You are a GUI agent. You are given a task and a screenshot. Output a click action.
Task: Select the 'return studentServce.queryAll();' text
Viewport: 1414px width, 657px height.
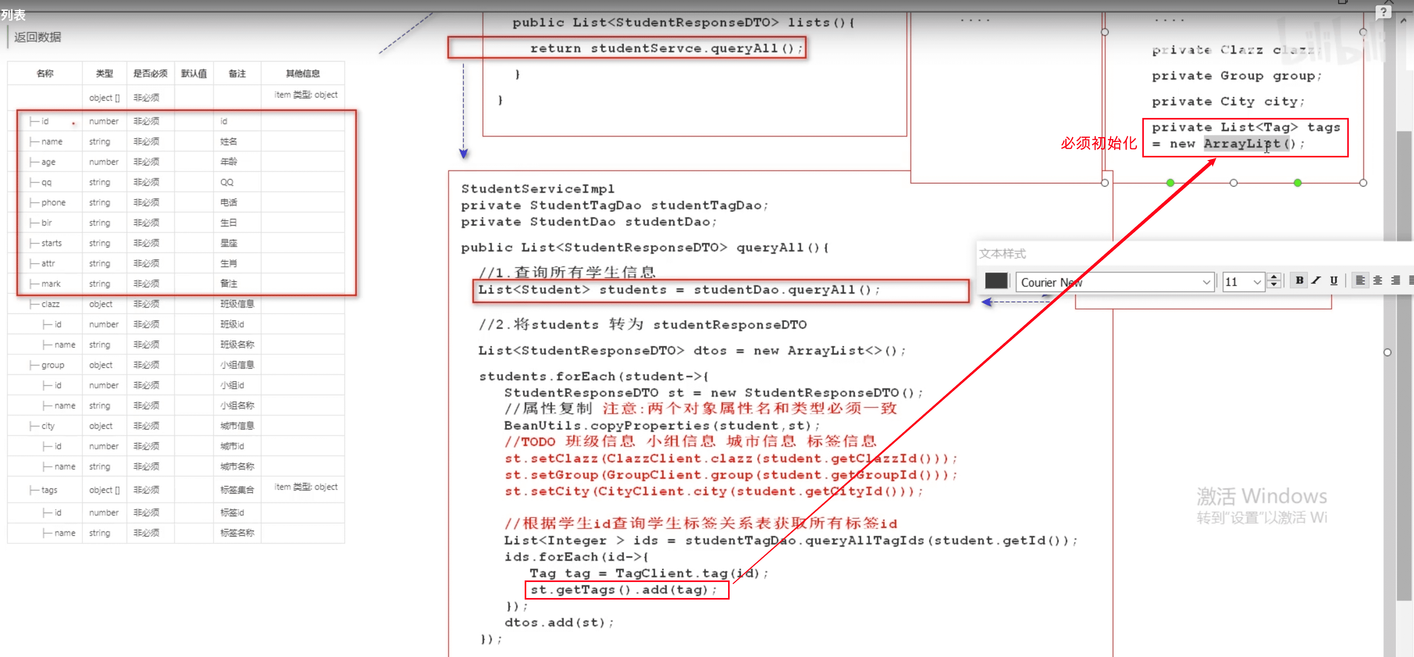666,48
